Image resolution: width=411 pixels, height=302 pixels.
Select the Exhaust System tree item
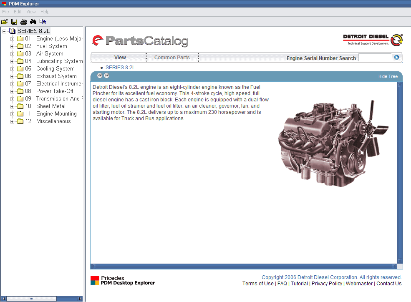tap(56, 76)
